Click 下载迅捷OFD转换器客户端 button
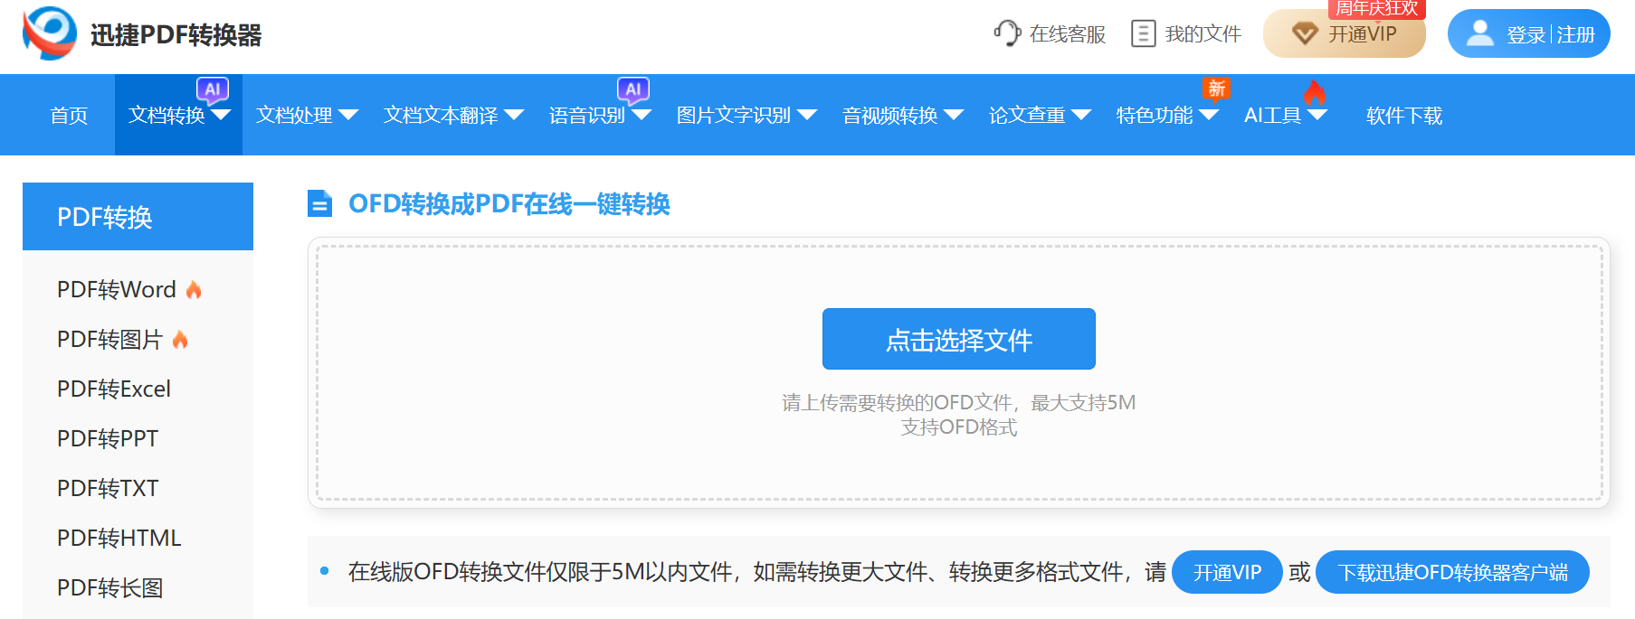The image size is (1635, 619). click(x=1452, y=572)
